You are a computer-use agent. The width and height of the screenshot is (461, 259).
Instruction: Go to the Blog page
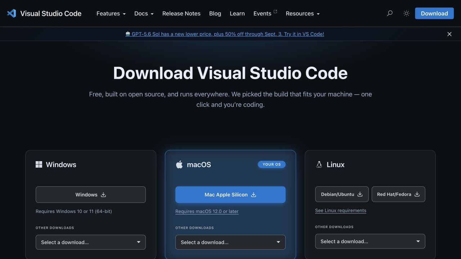pyautogui.click(x=215, y=13)
